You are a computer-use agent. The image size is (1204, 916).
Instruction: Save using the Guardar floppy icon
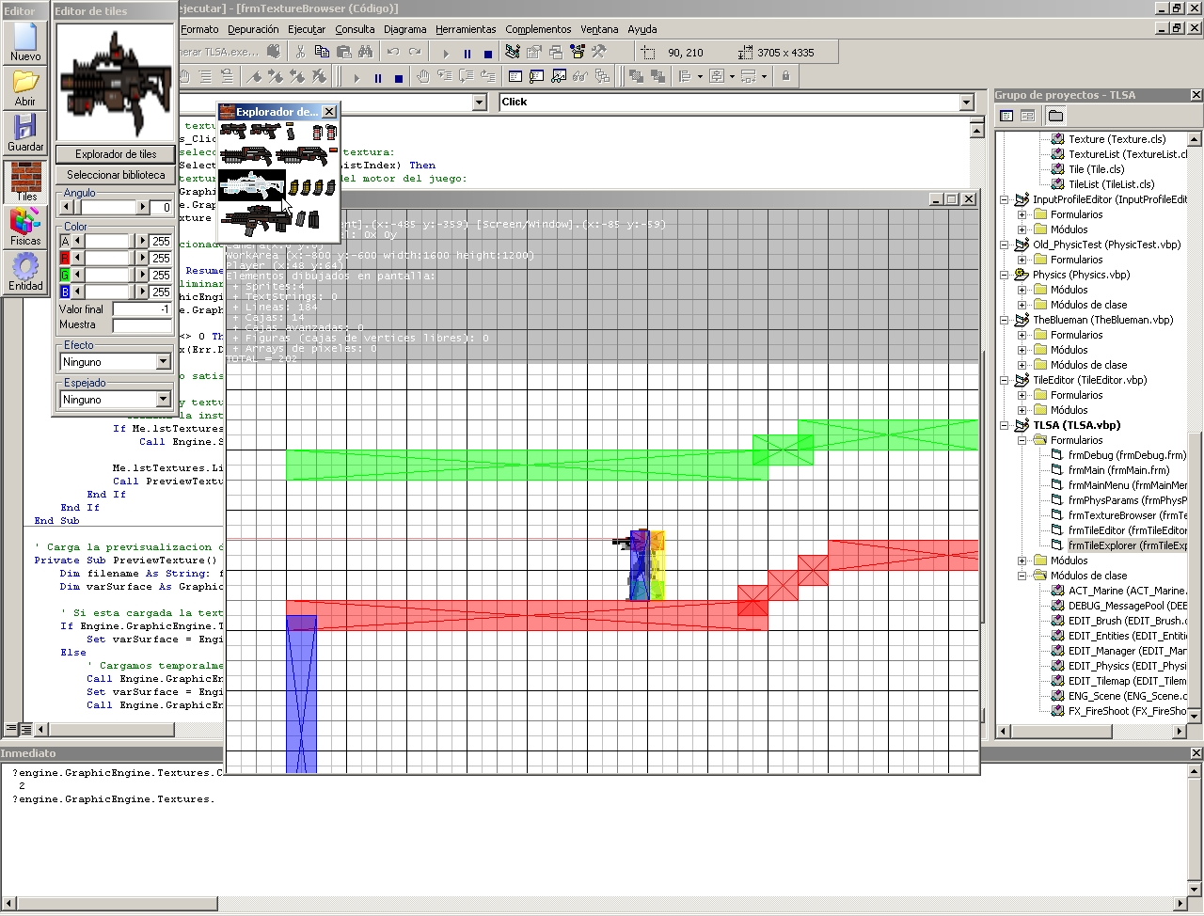coord(25,133)
